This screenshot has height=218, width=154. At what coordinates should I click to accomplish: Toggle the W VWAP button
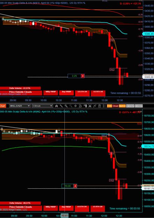point(130,106)
